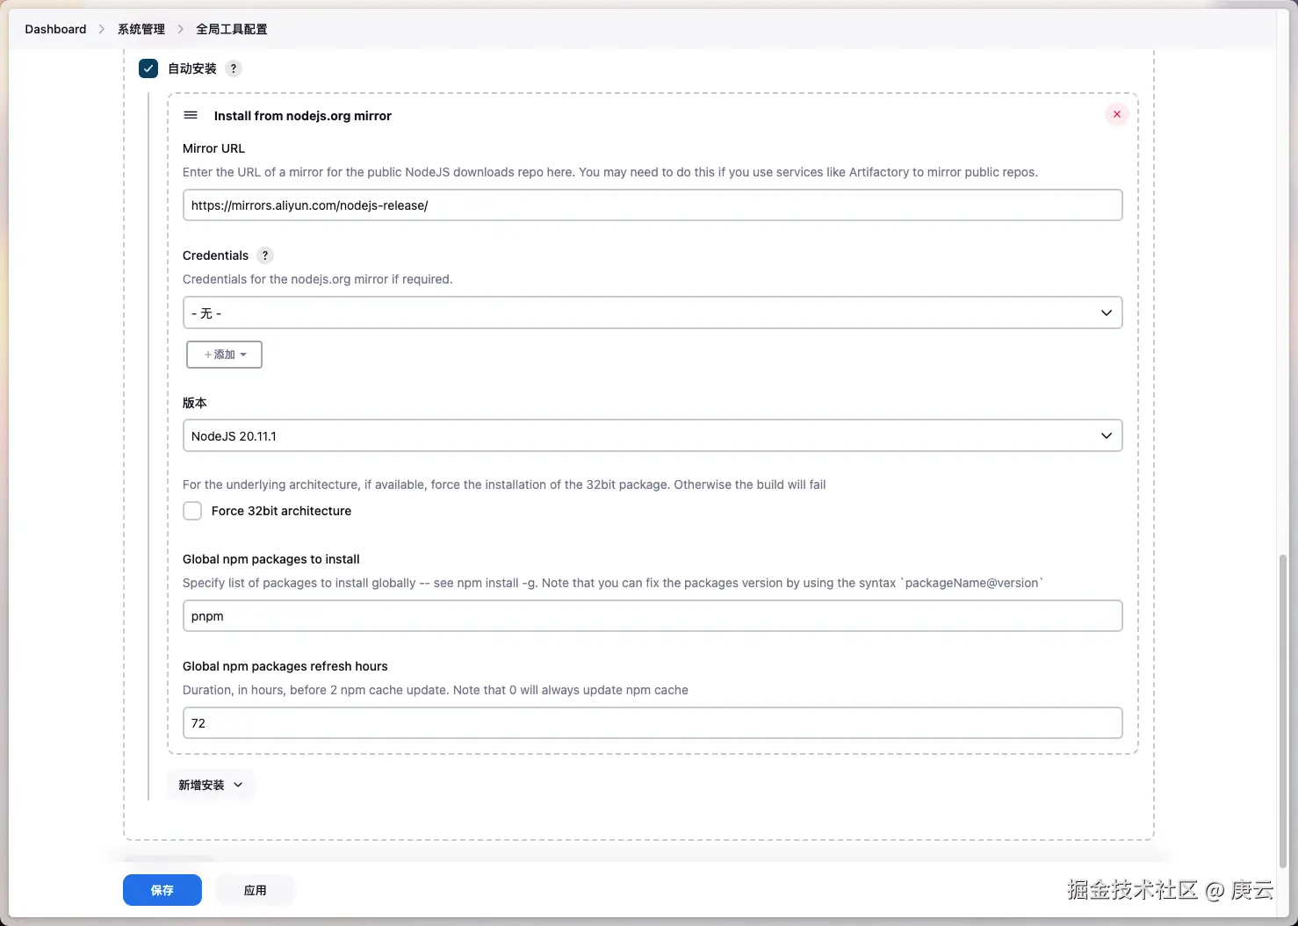The image size is (1298, 926).
Task: Go to Dashboard breadcrumb
Action: point(55,29)
